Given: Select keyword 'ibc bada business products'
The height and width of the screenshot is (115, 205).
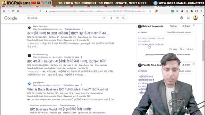Looking at the screenshot, I should pos(151,38).
